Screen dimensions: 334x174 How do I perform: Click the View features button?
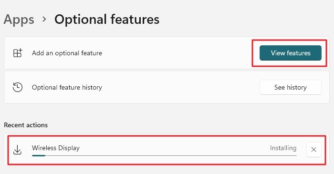point(290,53)
